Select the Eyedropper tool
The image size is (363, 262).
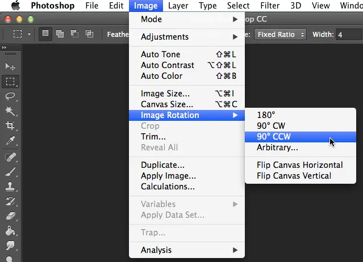point(10,141)
